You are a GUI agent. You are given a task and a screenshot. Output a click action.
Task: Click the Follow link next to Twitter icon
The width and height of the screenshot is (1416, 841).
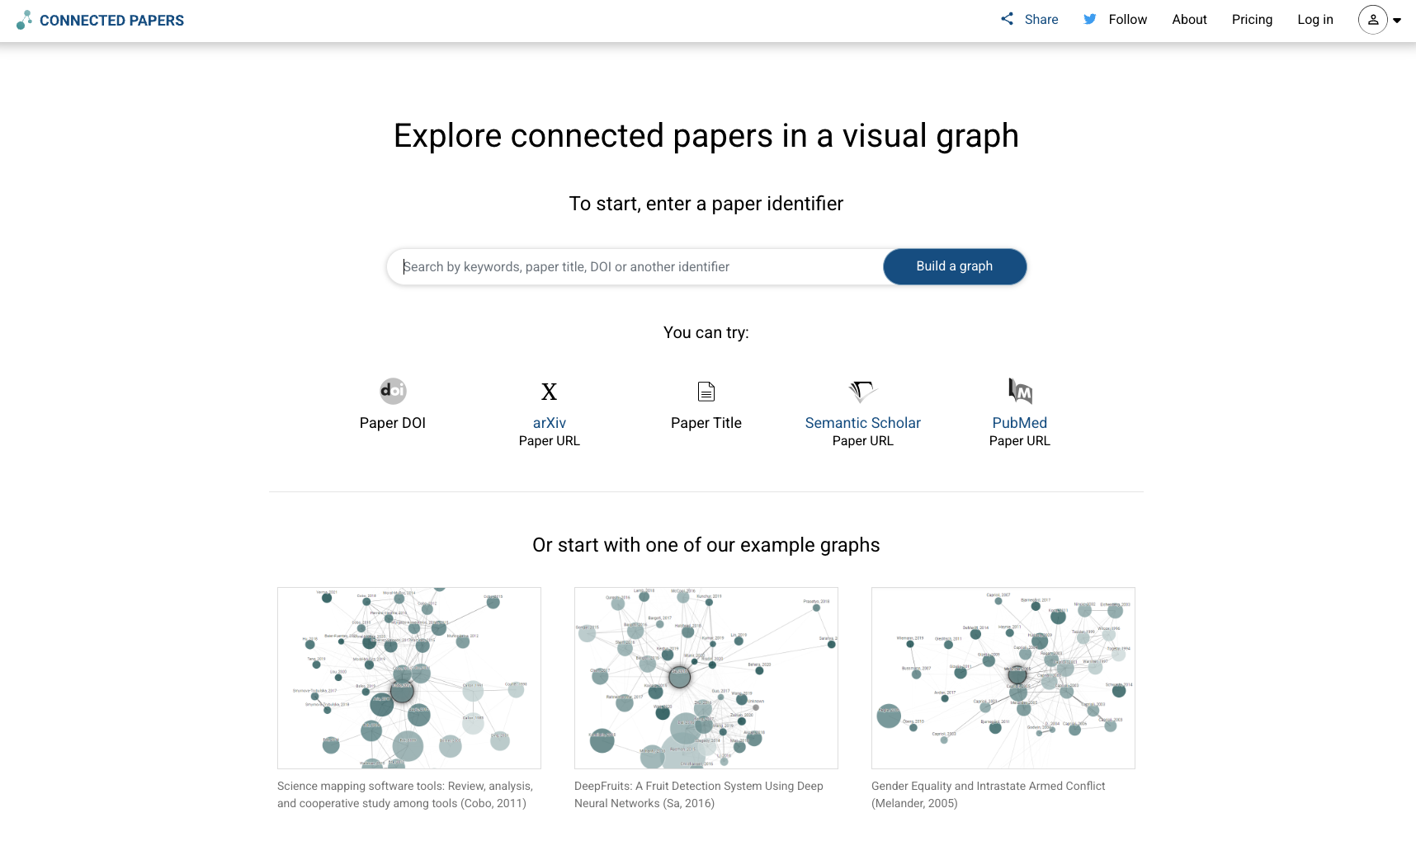[x=1129, y=19]
